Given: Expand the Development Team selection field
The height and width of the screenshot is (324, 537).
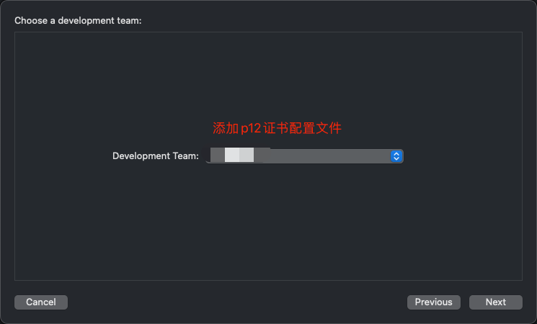Looking at the screenshot, I should coord(304,156).
